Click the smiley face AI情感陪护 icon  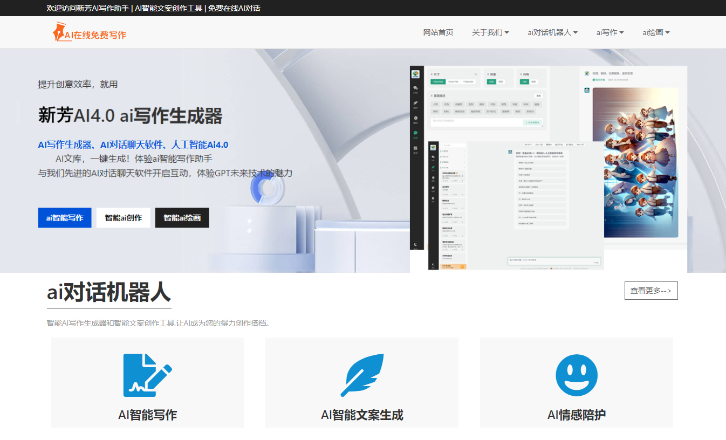pyautogui.click(x=576, y=375)
